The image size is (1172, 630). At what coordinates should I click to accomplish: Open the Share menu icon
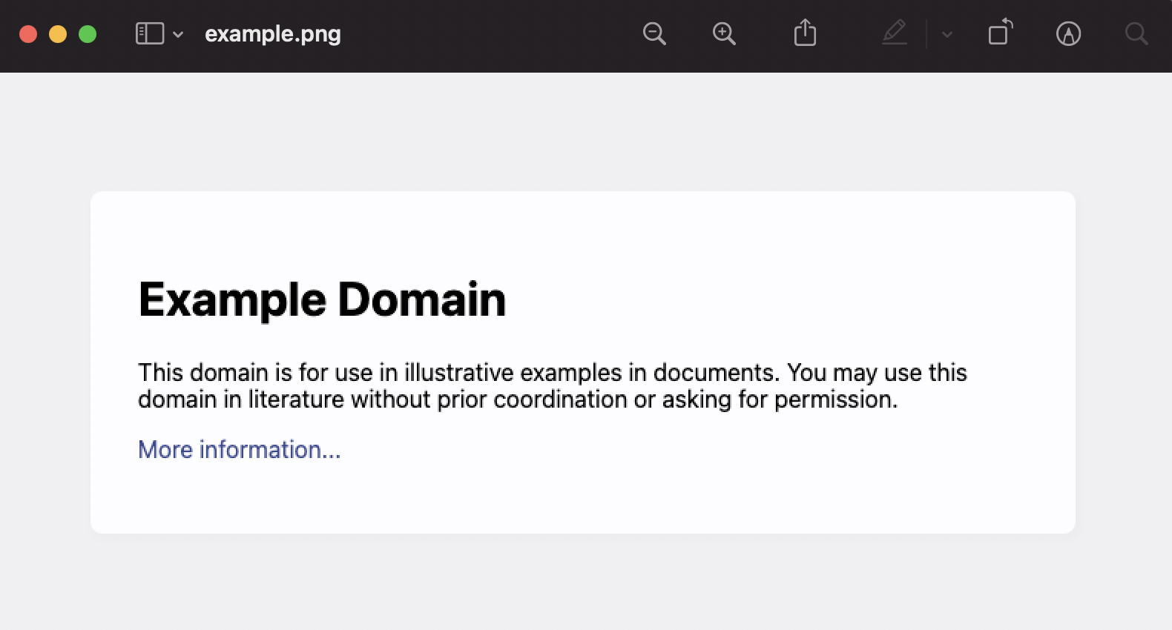805,33
